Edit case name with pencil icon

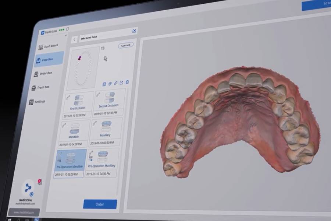[x=134, y=31]
